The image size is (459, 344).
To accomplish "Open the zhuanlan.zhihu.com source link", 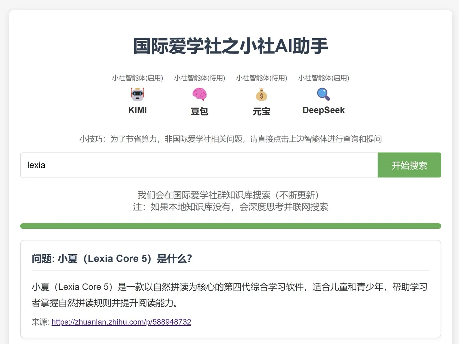I will [x=121, y=322].
